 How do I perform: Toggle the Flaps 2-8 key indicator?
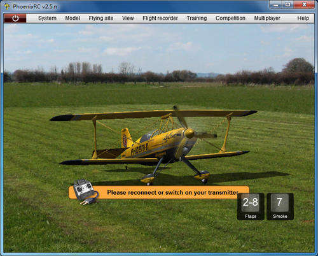[251, 206]
